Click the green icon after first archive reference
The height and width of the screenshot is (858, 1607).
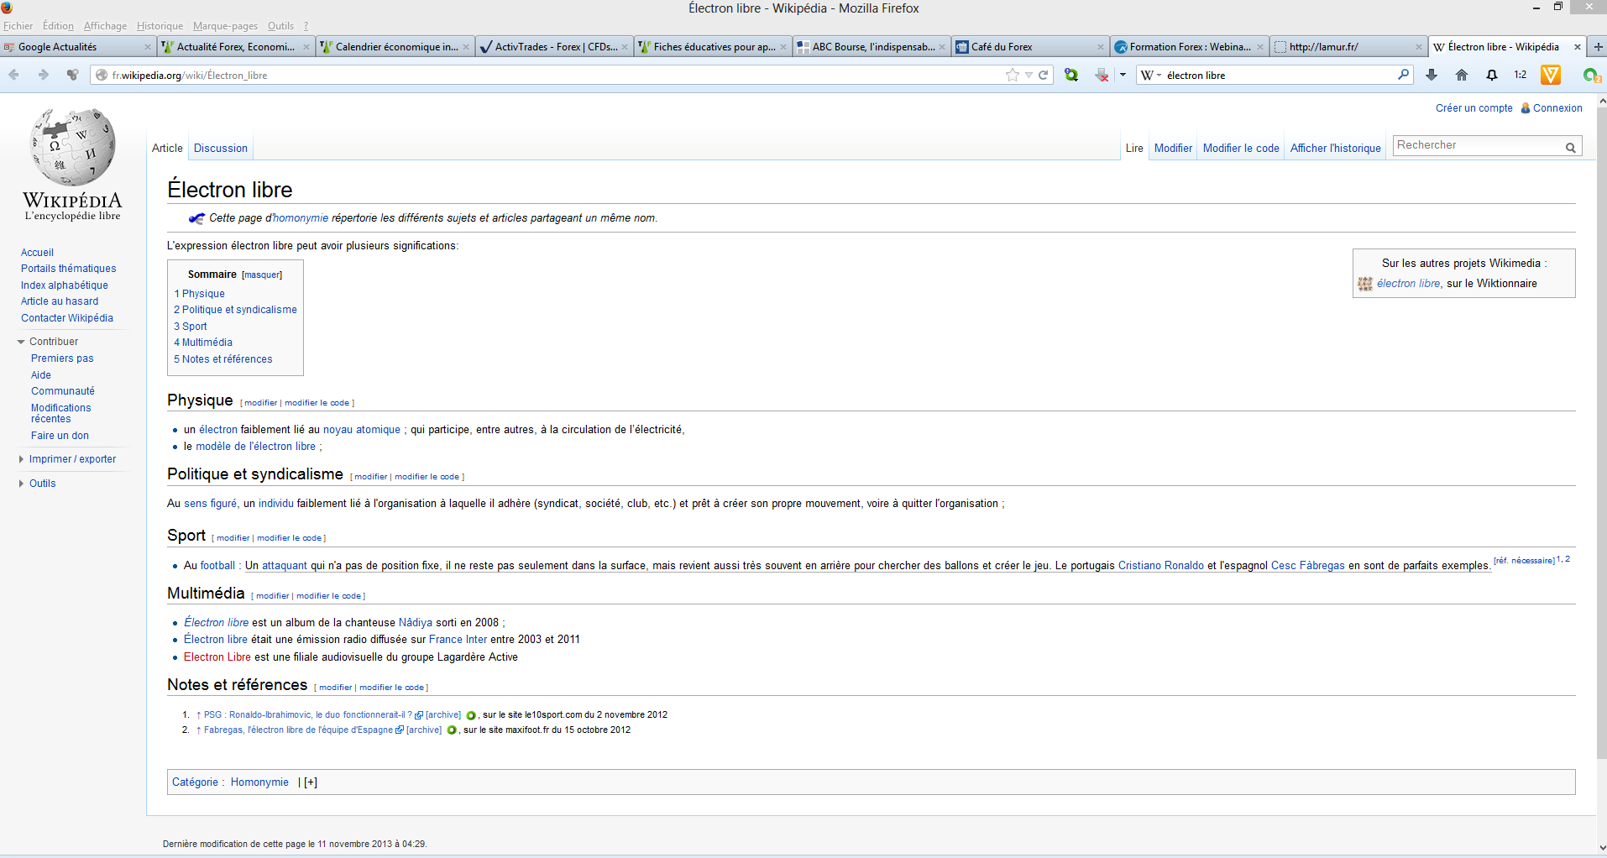pos(471,715)
